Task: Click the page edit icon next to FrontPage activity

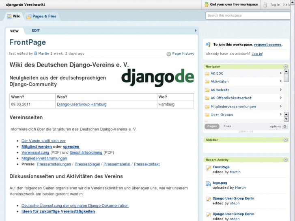Action: tap(208, 168)
